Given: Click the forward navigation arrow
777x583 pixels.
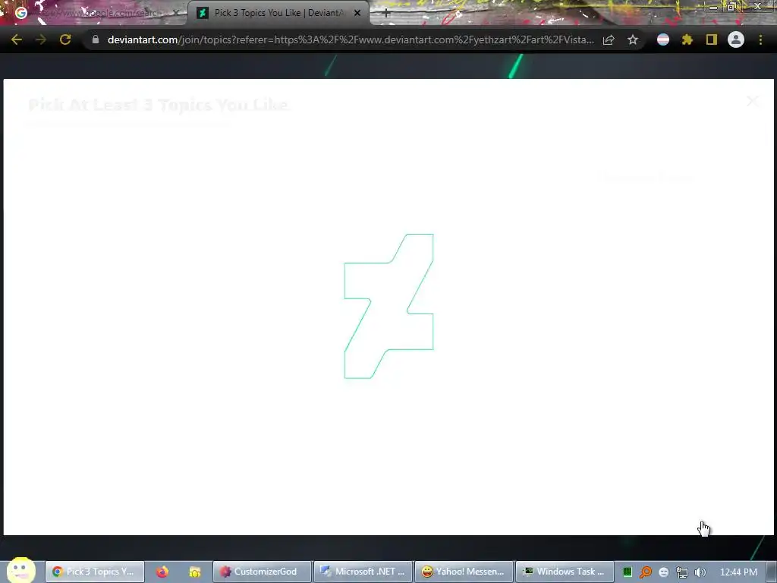Looking at the screenshot, I should [41, 39].
